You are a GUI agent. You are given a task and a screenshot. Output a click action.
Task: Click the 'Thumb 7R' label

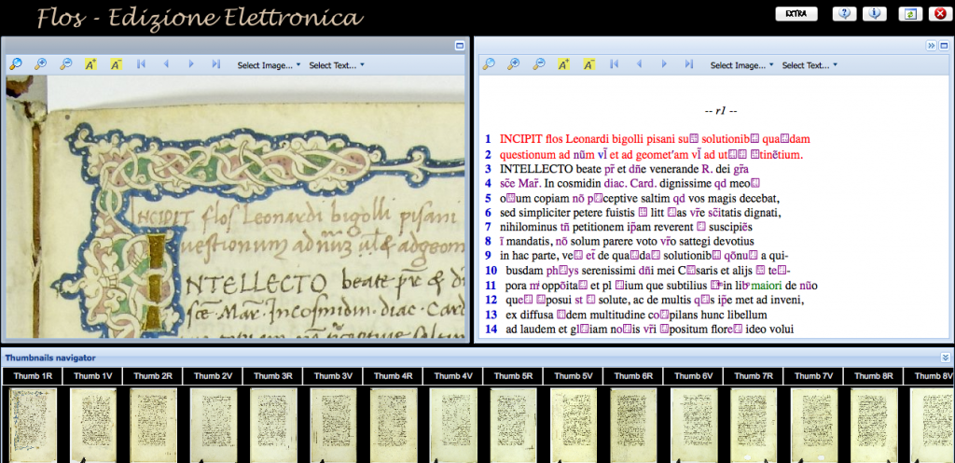pos(754,376)
